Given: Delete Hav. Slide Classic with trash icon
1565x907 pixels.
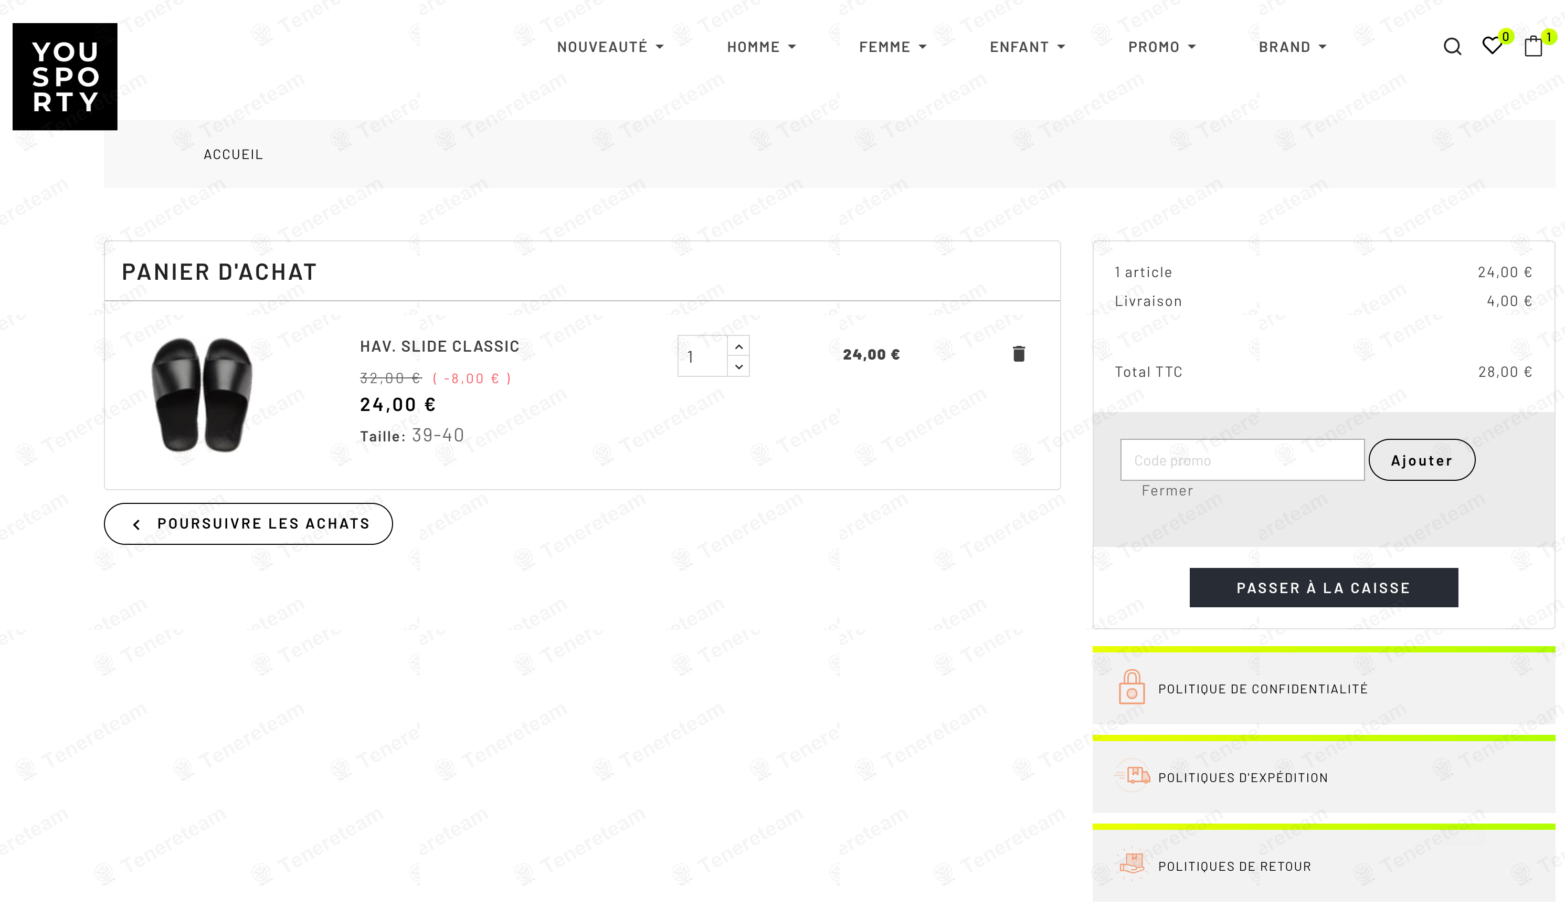Looking at the screenshot, I should click(x=1019, y=353).
